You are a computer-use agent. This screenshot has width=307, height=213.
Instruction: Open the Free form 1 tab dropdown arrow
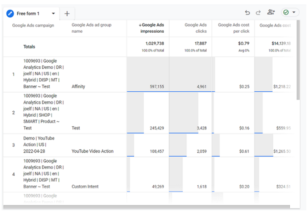tap(53, 14)
